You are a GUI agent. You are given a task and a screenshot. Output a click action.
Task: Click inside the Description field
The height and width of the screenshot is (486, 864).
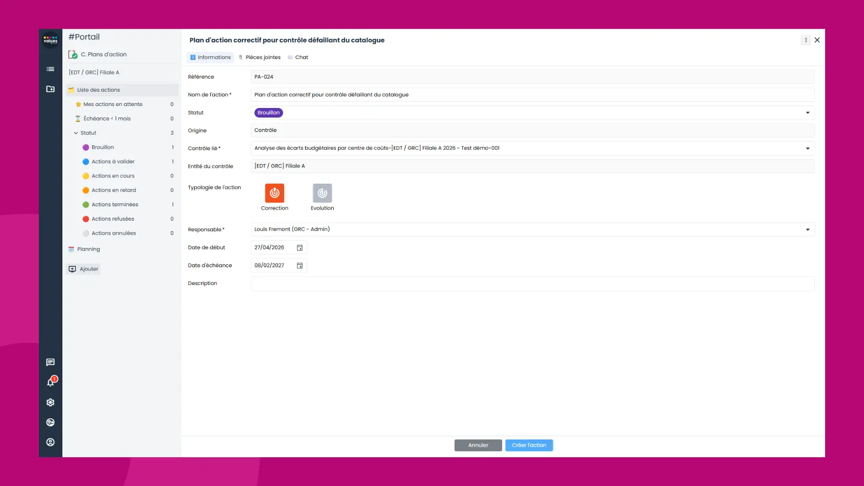coord(480,284)
